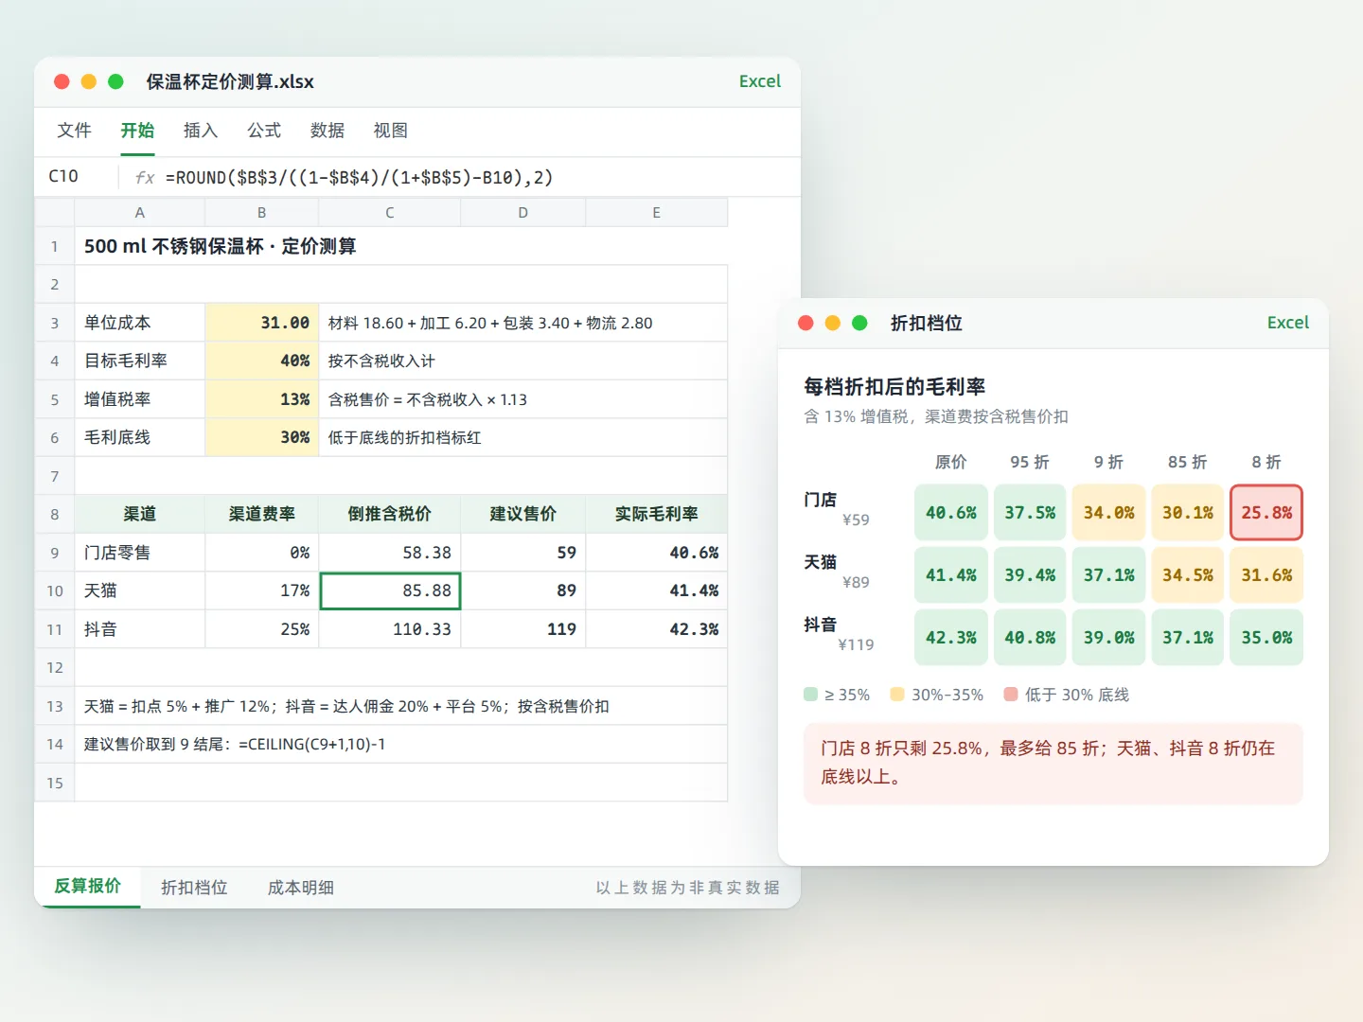Click unit cost cell 31.00

[261, 323]
